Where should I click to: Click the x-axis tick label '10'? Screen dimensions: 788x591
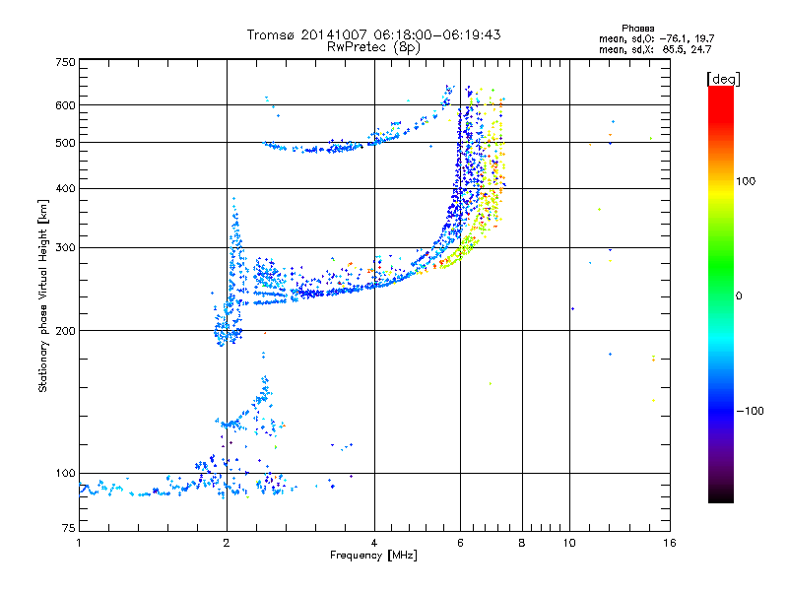point(569,543)
